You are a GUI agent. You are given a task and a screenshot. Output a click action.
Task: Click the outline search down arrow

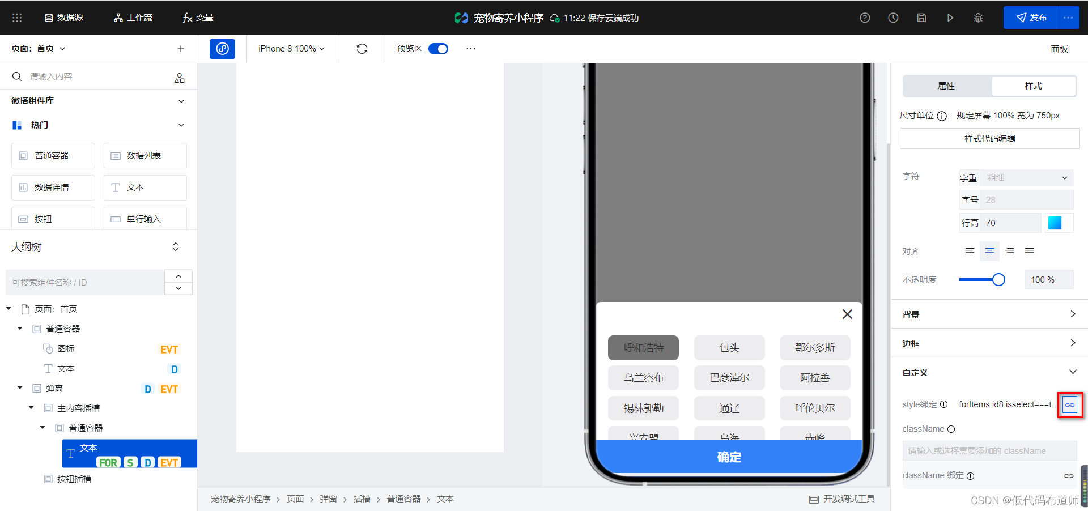178,288
